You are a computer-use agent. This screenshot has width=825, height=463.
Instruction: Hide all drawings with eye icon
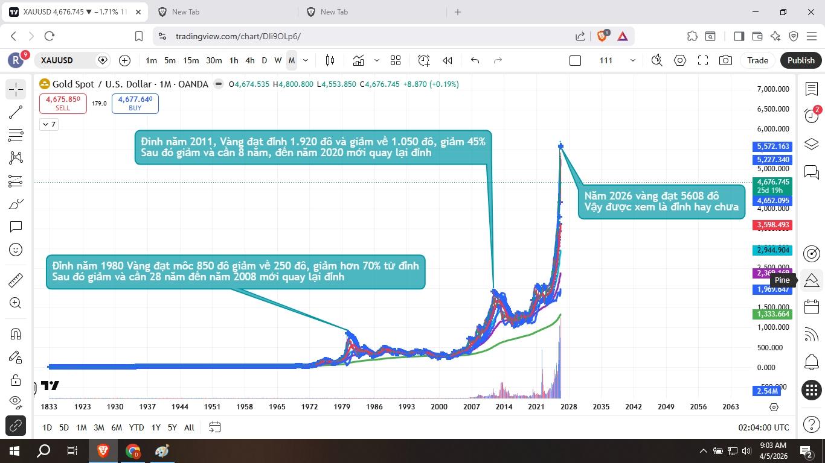[x=16, y=402]
